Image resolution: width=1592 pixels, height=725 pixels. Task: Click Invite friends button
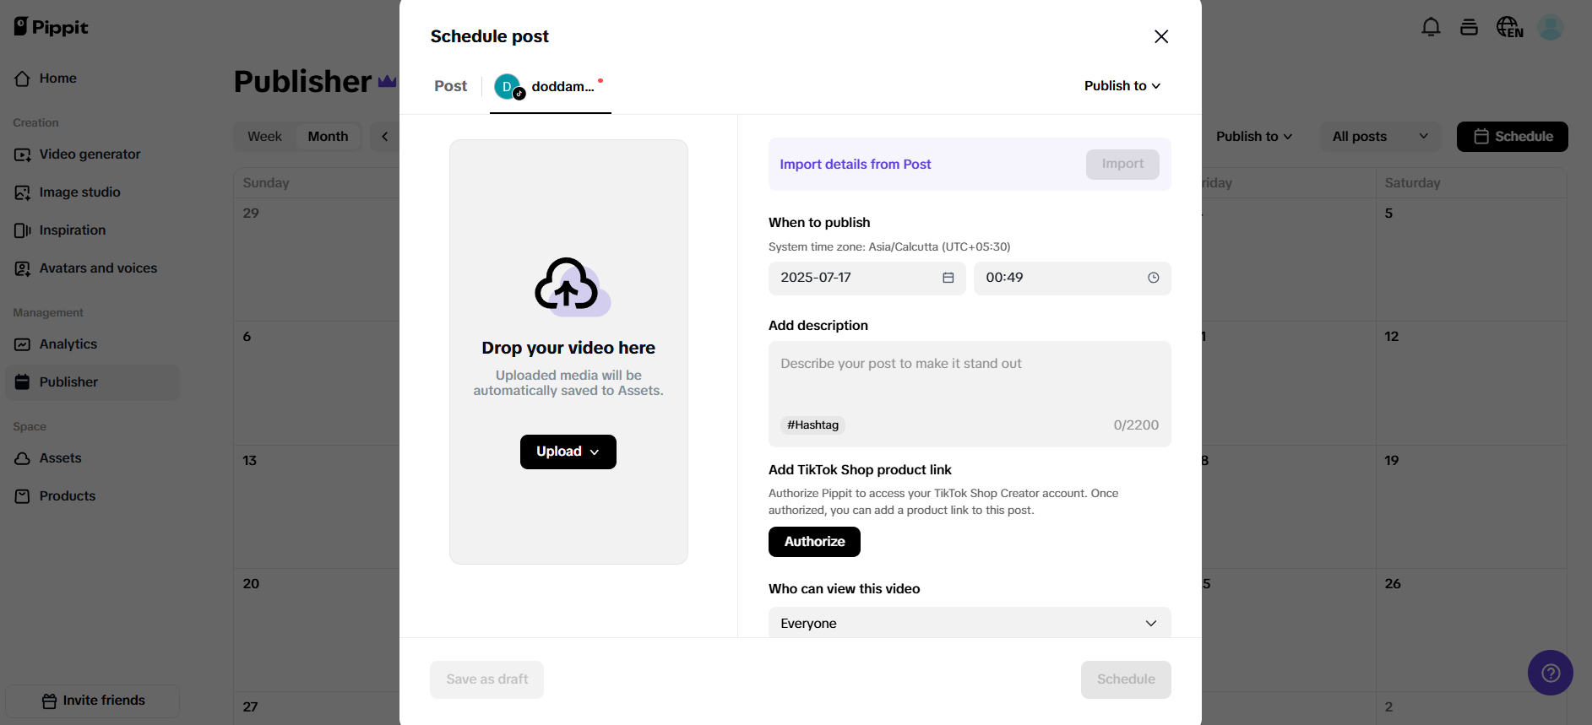[93, 701]
